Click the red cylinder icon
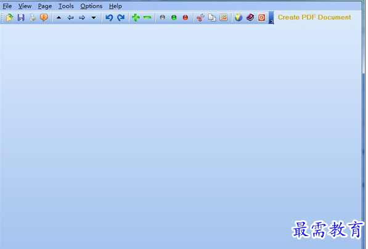This screenshot has width=368, height=249. pyautogui.click(x=186, y=17)
